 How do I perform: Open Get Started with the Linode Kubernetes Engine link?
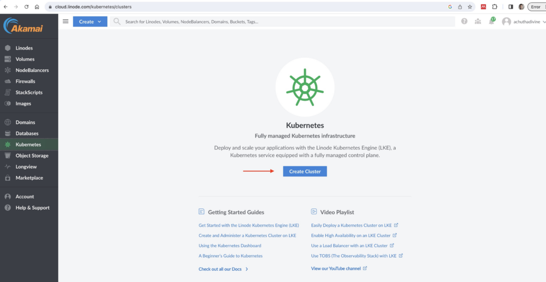click(248, 225)
